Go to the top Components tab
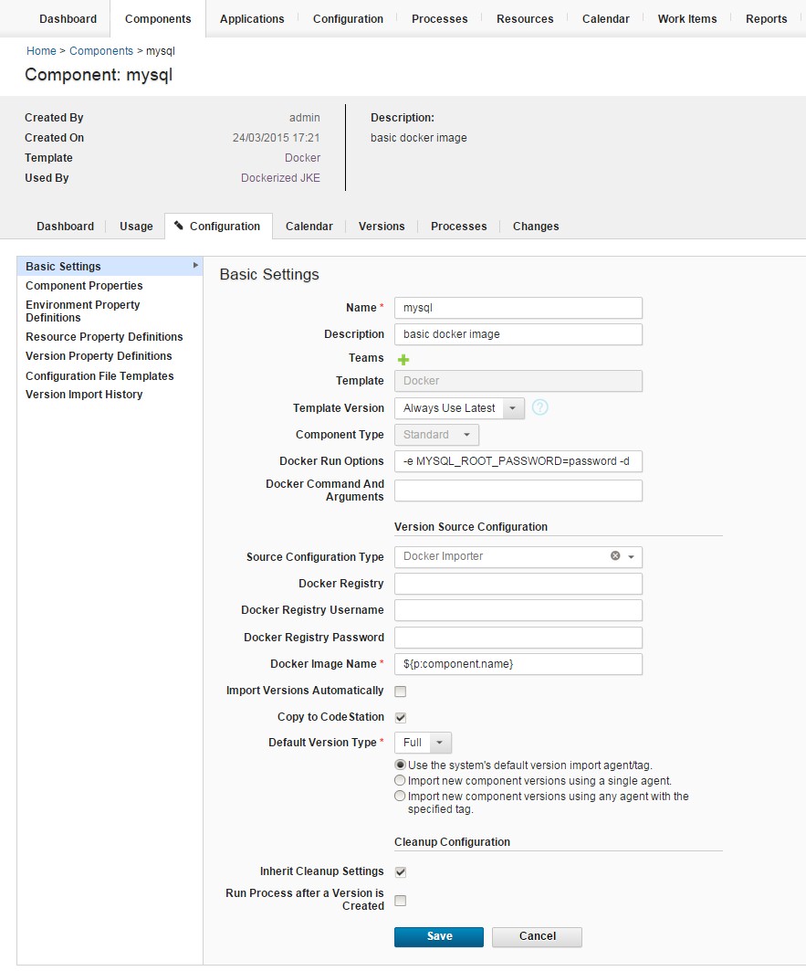The width and height of the screenshot is (806, 971). 158,18
